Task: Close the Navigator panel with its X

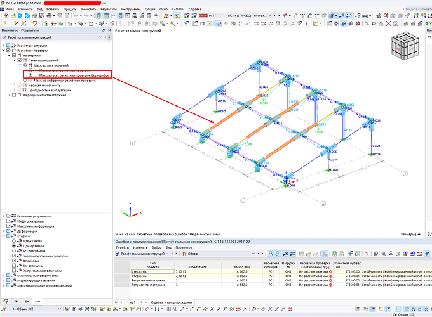Action: pos(109,30)
